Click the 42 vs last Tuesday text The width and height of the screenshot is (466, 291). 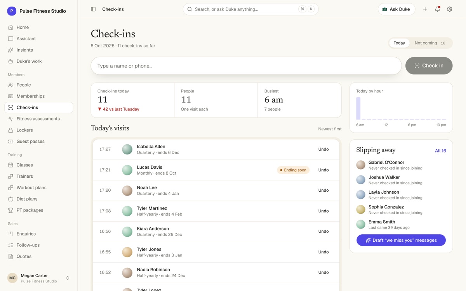[118, 109]
